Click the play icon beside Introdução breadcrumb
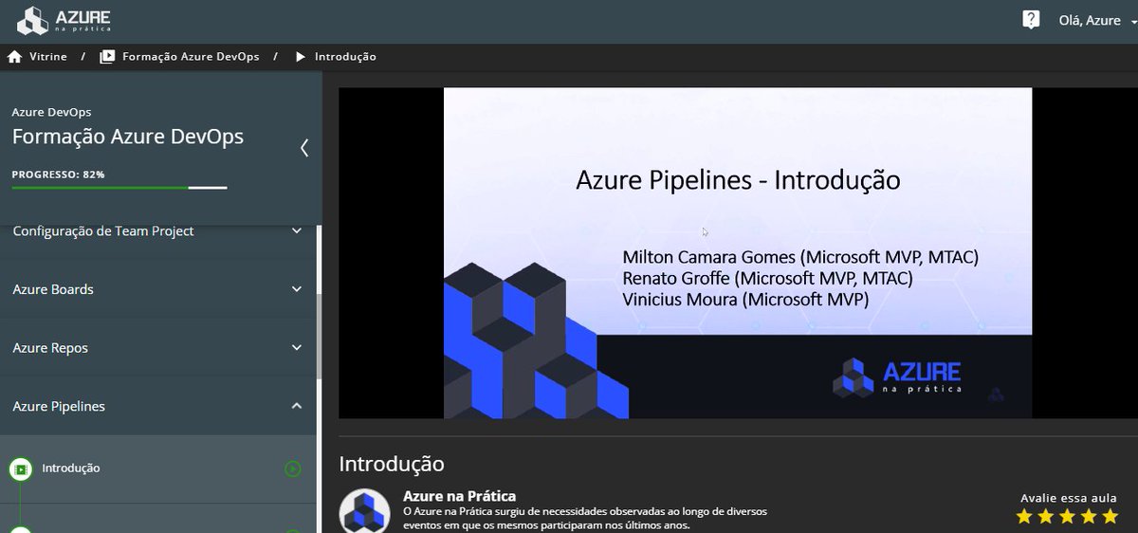The width and height of the screenshot is (1138, 533). pyautogui.click(x=300, y=57)
